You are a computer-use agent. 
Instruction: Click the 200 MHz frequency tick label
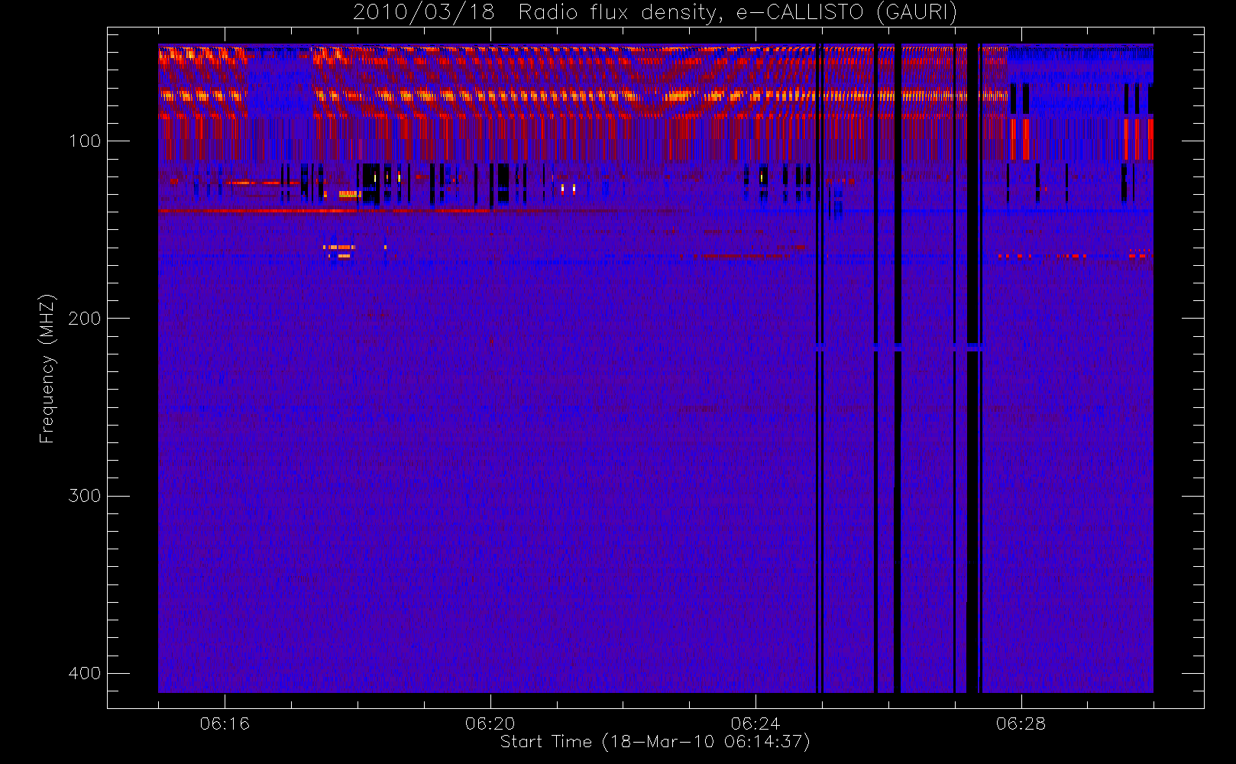click(x=85, y=319)
